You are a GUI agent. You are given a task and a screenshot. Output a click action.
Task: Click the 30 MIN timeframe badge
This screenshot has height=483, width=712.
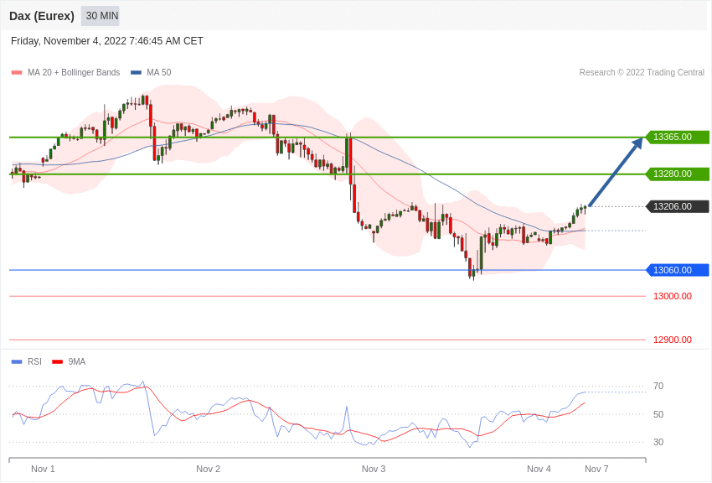tap(100, 16)
